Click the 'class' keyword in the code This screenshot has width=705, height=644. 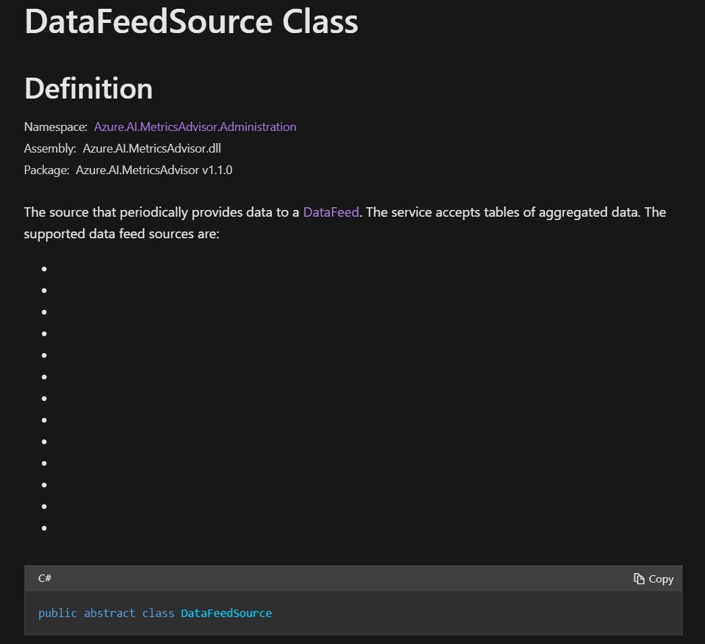pos(159,613)
